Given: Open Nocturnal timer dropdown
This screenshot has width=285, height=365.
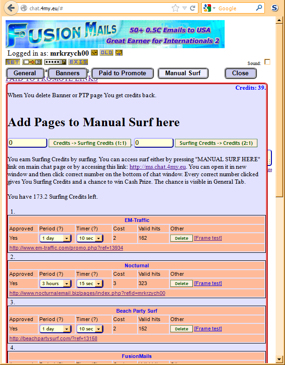Looking at the screenshot, I should [x=90, y=284].
